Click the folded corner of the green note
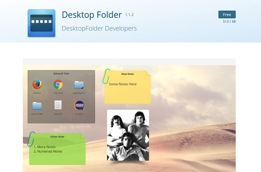This screenshot has width=261, height=172. [x=83, y=136]
